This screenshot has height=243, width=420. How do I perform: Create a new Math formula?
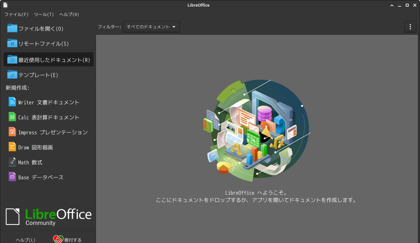[32, 162]
